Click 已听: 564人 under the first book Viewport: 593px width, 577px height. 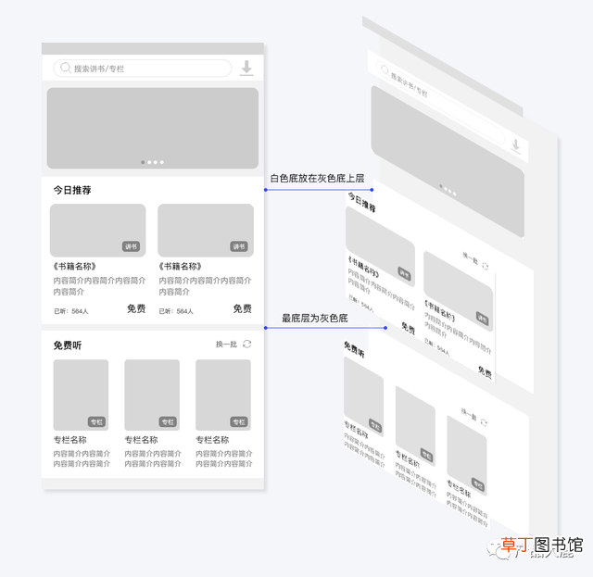(70, 311)
